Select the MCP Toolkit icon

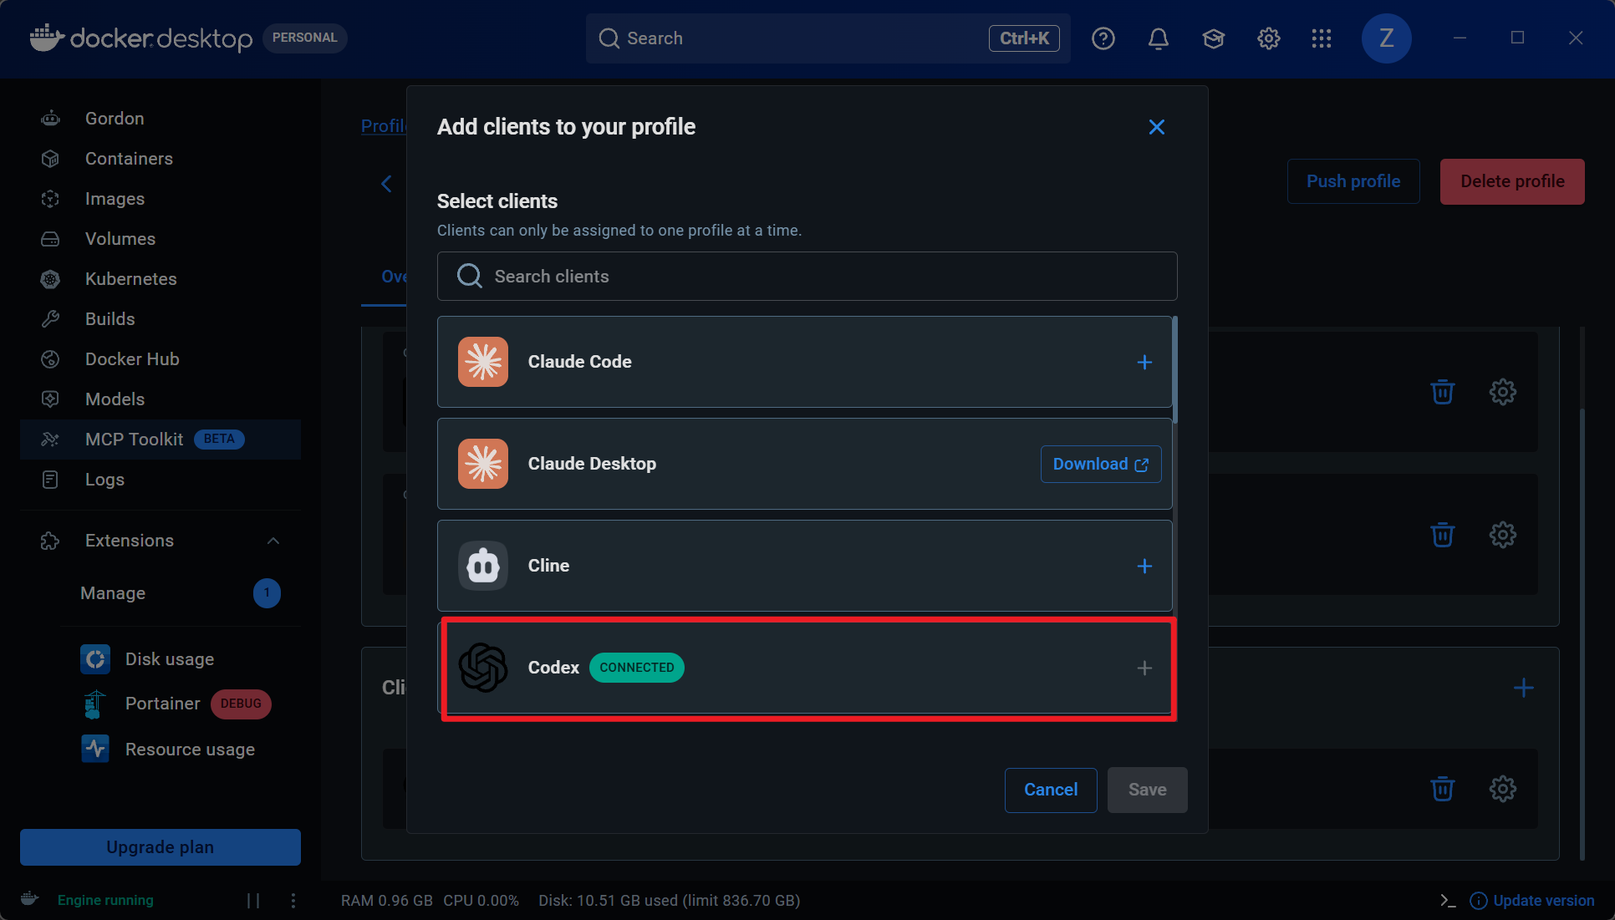tap(50, 440)
